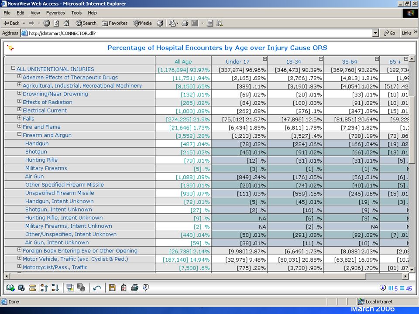Open the Edit menu
419x314 pixels.
click(21, 13)
